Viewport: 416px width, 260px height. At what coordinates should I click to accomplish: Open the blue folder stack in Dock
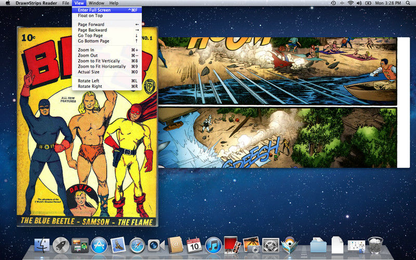pyautogui.click(x=318, y=245)
